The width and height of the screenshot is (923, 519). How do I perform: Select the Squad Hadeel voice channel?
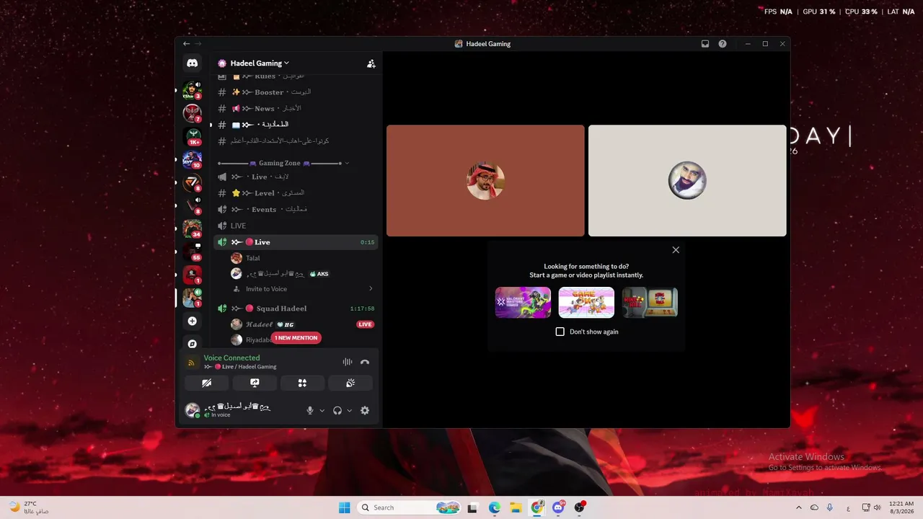pos(295,309)
